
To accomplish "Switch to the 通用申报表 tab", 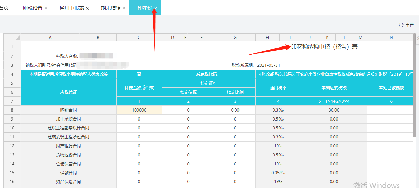I will tap(72, 8).
